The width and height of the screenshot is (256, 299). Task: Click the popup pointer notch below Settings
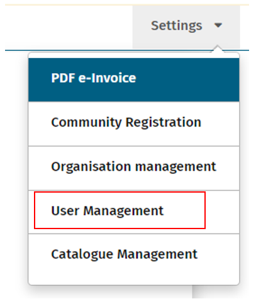[218, 49]
